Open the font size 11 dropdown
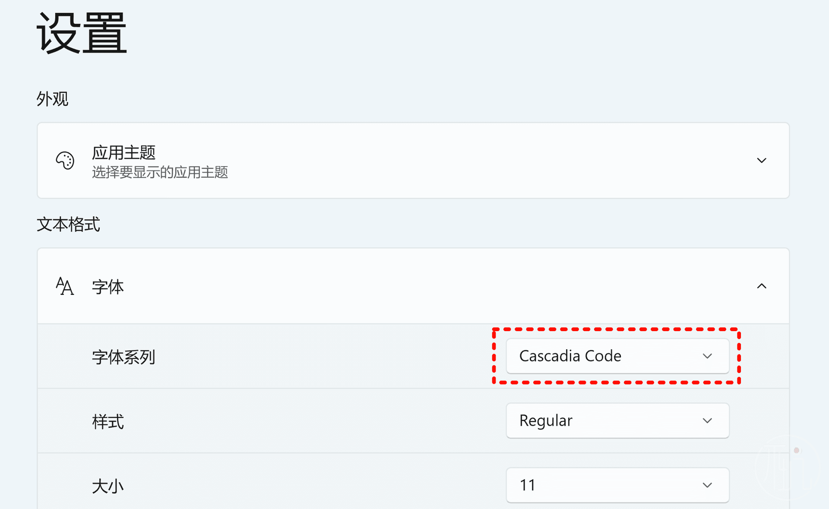The width and height of the screenshot is (829, 509). (617, 485)
